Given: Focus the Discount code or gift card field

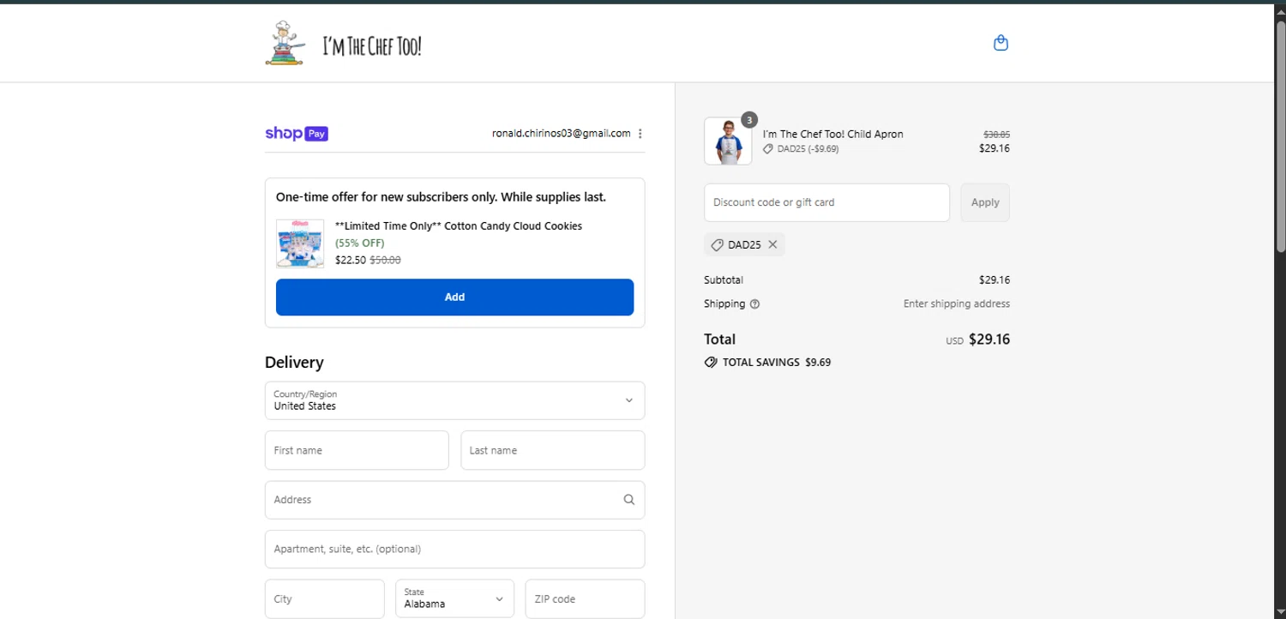Looking at the screenshot, I should 826,202.
